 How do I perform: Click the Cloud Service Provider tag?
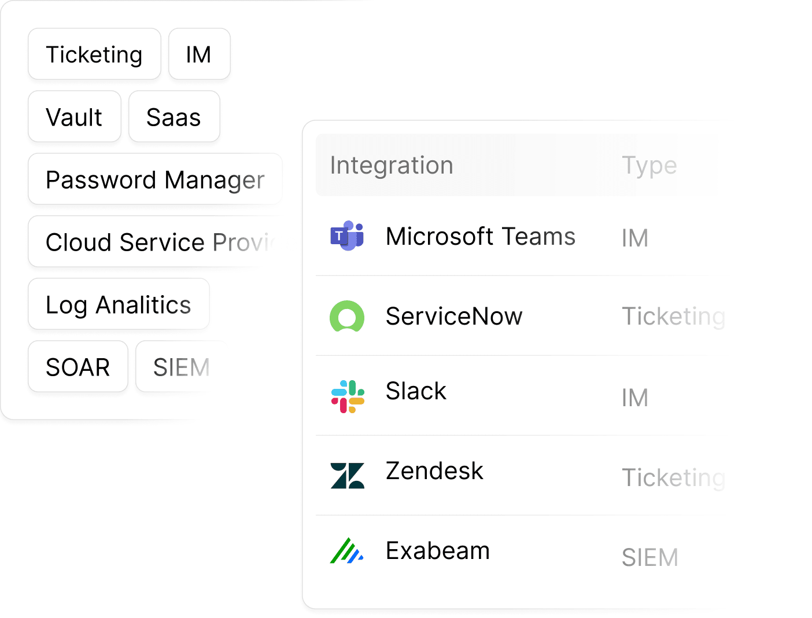pos(156,242)
